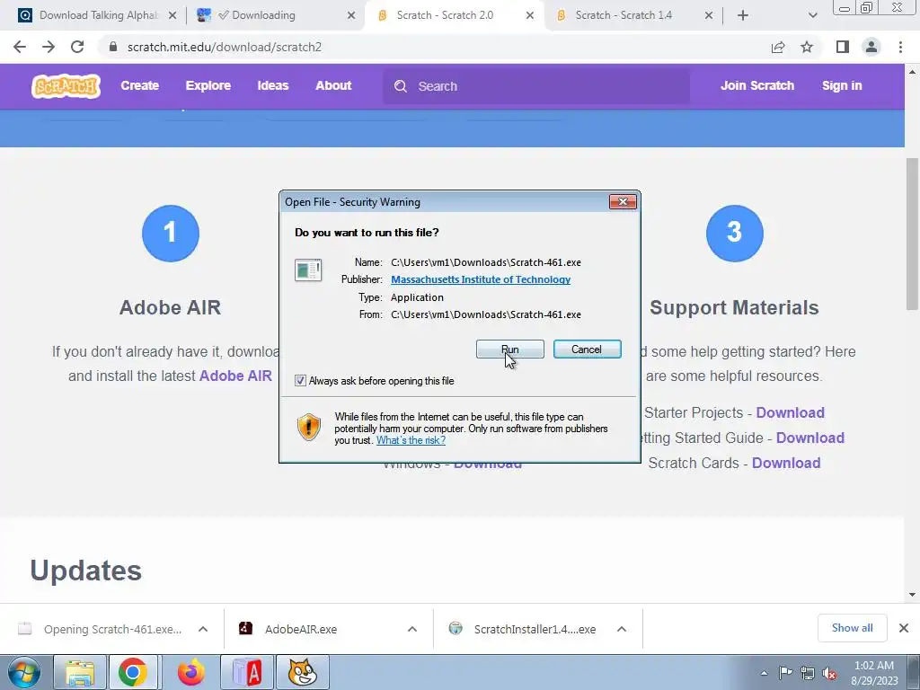Click the browser back arrow
This screenshot has height=690, width=920.
pos(20,47)
